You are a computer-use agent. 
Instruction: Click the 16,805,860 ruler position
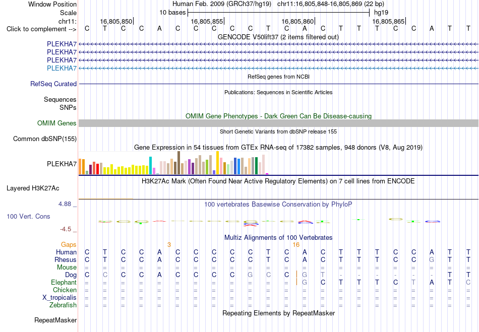coord(297,21)
